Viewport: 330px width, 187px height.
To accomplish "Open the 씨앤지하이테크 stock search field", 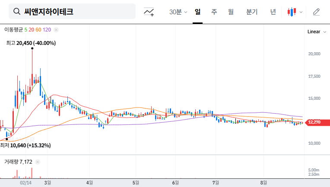I will [72, 11].
